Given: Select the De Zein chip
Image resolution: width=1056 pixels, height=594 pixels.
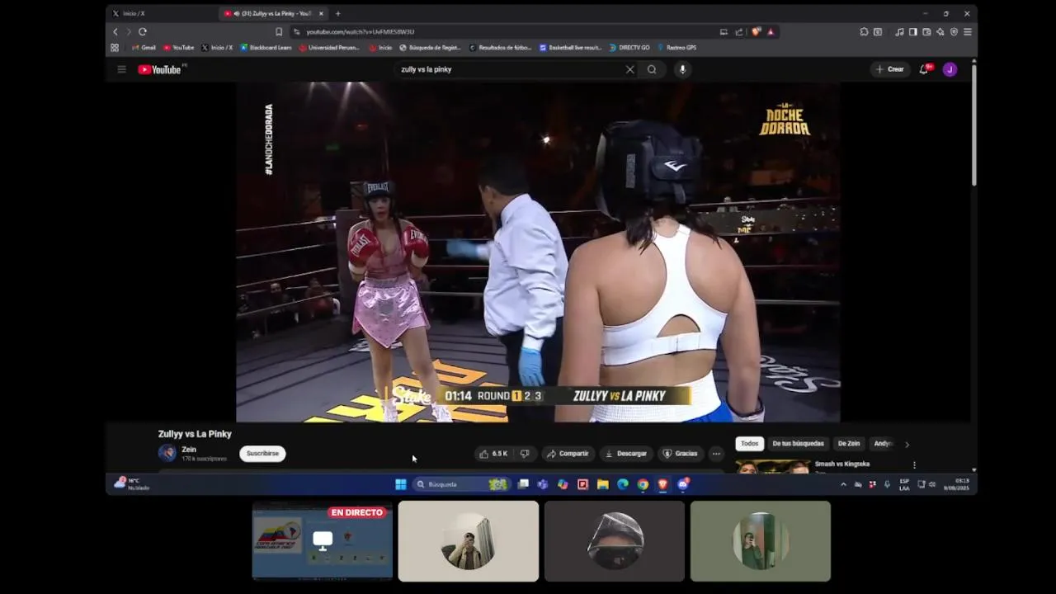Looking at the screenshot, I should (849, 444).
